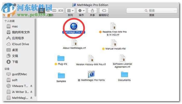Open the MathMagic Pro Fonts icon

[91, 74]
